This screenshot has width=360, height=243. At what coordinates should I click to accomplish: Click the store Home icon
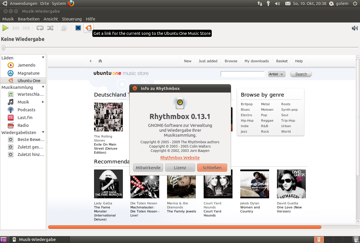pyautogui.click(x=100, y=61)
